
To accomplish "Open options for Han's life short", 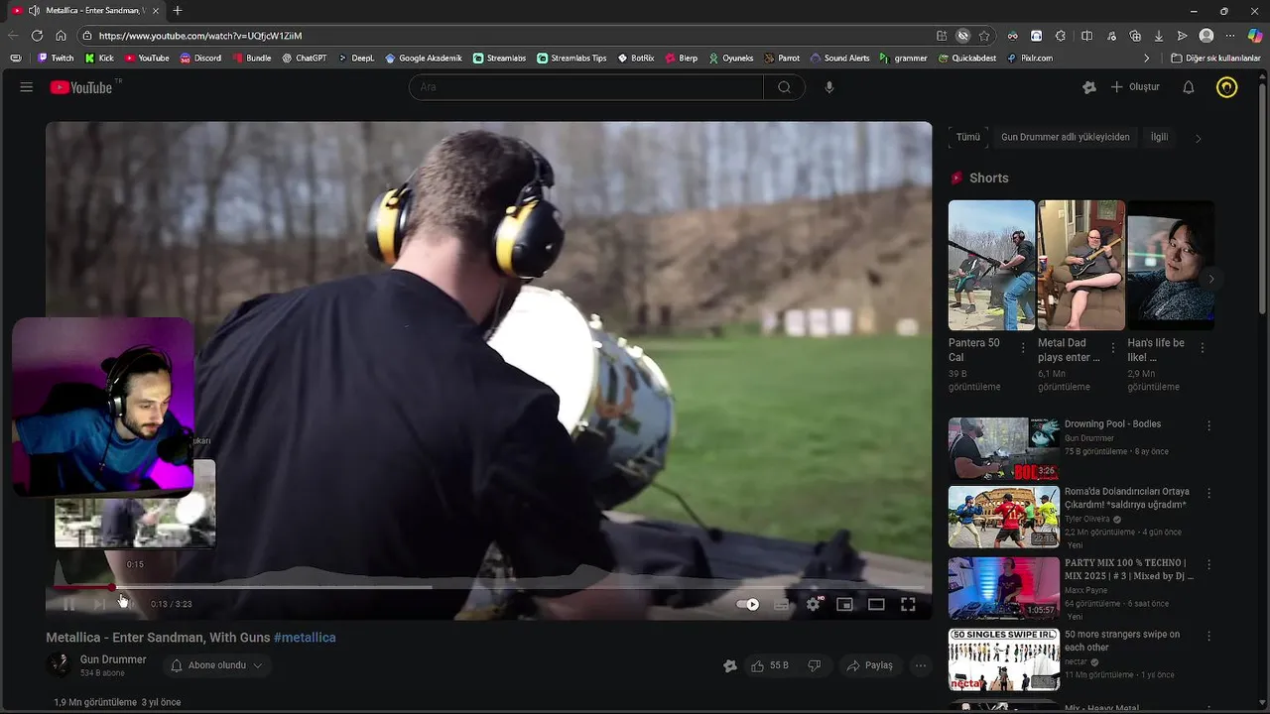I will [x=1202, y=348].
